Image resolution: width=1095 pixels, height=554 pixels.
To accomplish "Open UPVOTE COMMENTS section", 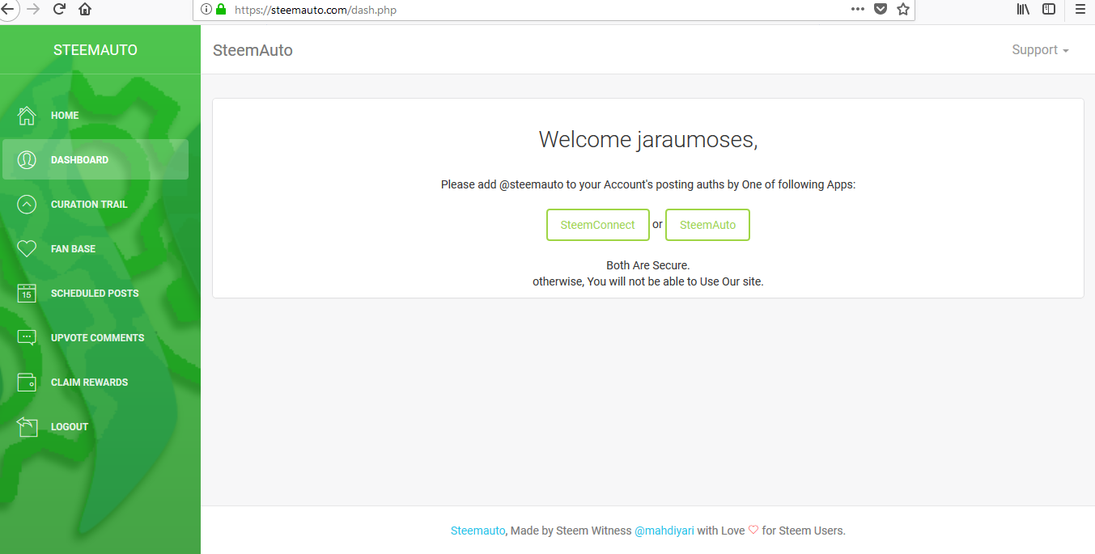I will pos(95,338).
